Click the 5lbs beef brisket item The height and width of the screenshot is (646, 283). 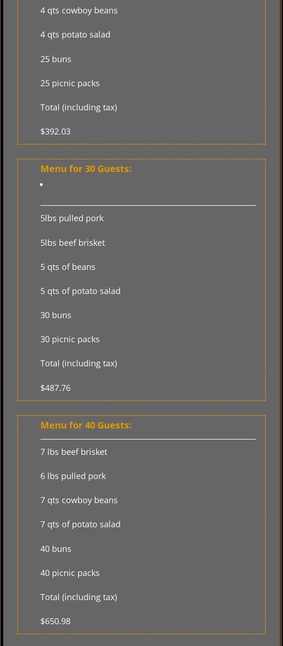tap(72, 243)
